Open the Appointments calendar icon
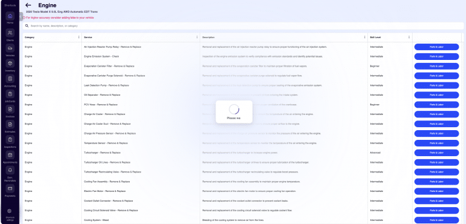Image resolution: width=466 pixels, height=224 pixels. 10,155
